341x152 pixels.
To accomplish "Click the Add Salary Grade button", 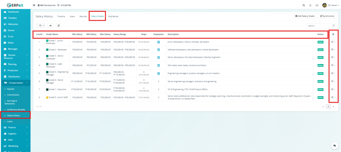I will [305, 16].
